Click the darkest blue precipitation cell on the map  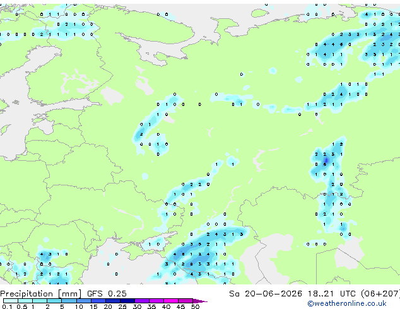(x=326, y=161)
